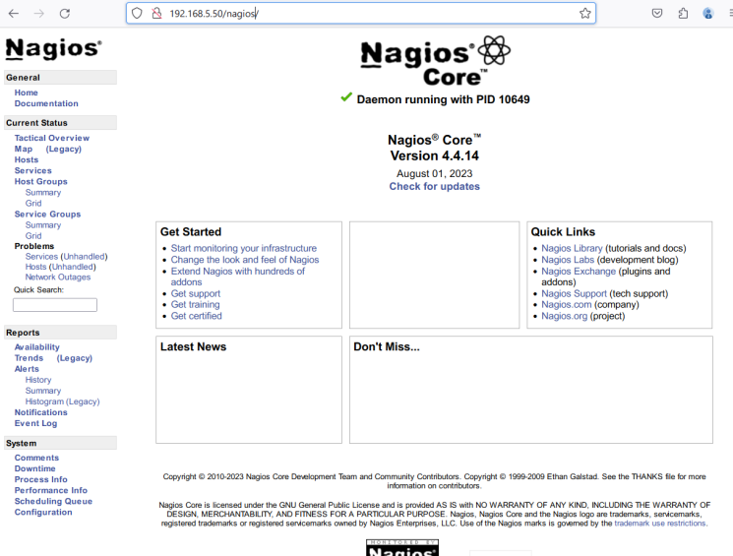Screen dimensions: 733x556
Task: Open the extensions puzzle icon
Action: [x=683, y=13]
